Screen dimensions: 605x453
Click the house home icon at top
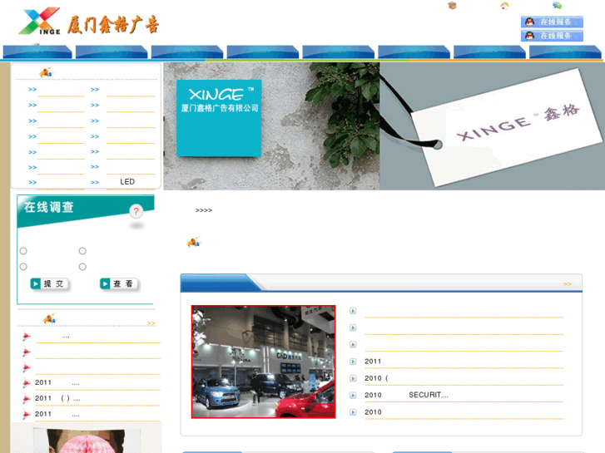[x=504, y=5]
